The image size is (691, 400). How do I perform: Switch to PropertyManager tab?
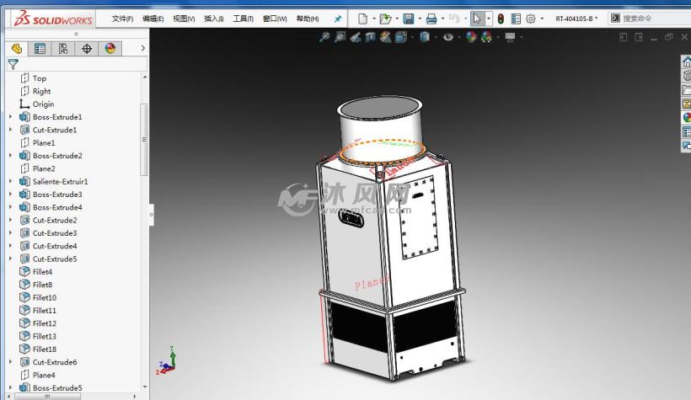(40, 48)
